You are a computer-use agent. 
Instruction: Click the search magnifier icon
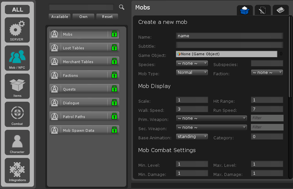coord(122,7)
